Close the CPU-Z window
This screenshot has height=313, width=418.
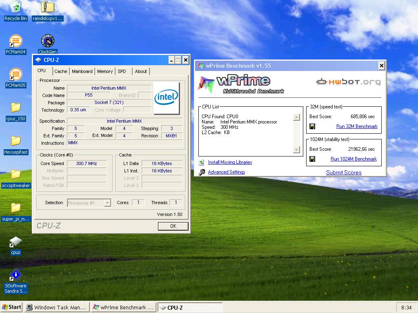pos(186,60)
